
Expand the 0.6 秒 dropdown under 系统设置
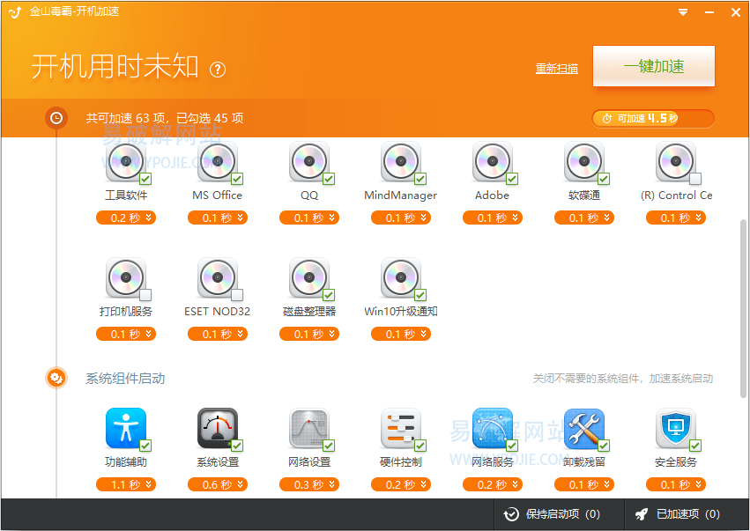[x=218, y=484]
